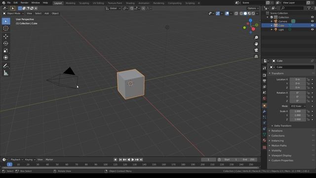Viewport: 316px width, 178px height.
Task: Select rendered viewport shading mode
Action: [253, 13]
